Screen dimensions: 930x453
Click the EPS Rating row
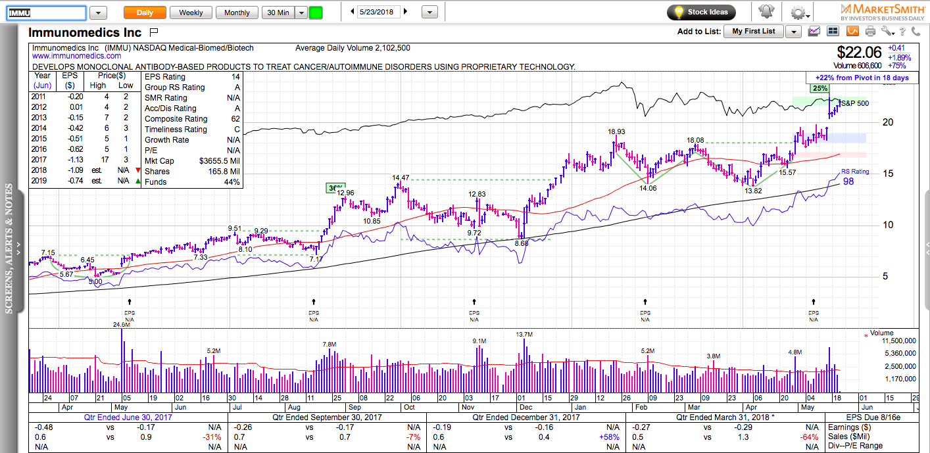coord(193,77)
